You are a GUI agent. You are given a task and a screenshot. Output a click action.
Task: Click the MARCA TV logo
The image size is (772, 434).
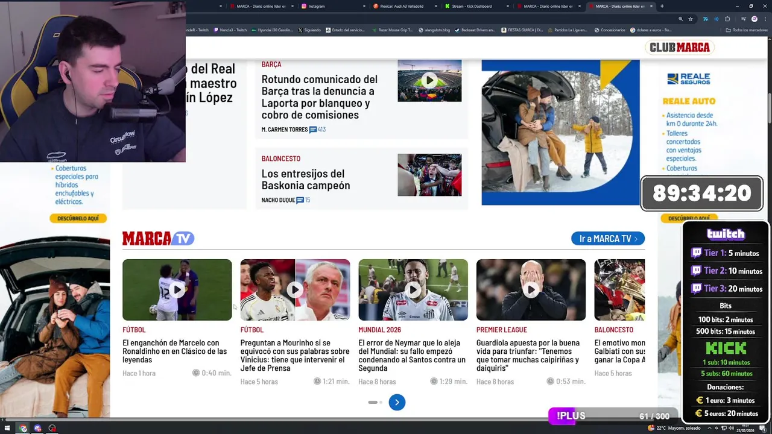[158, 238]
